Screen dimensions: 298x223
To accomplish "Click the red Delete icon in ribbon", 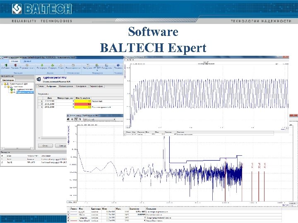I will pyautogui.click(x=15, y=65).
